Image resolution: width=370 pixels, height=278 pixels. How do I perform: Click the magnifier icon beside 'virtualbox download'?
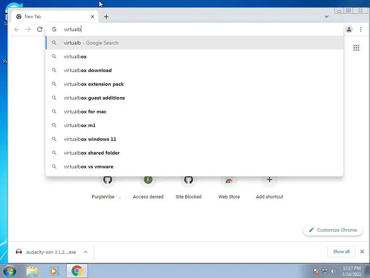[x=54, y=70]
